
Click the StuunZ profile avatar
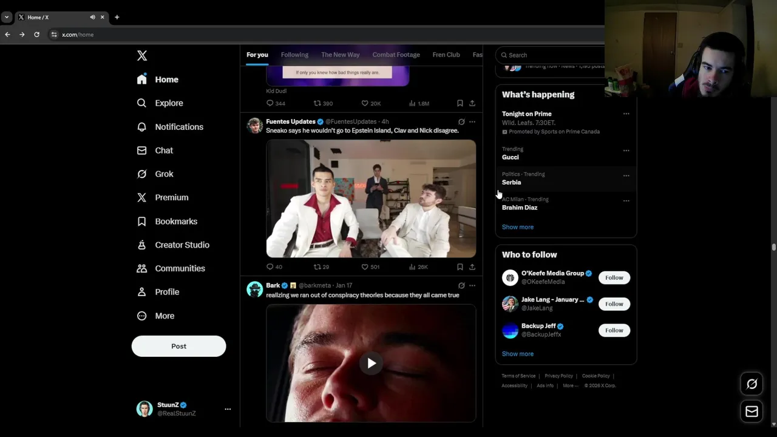click(144, 409)
